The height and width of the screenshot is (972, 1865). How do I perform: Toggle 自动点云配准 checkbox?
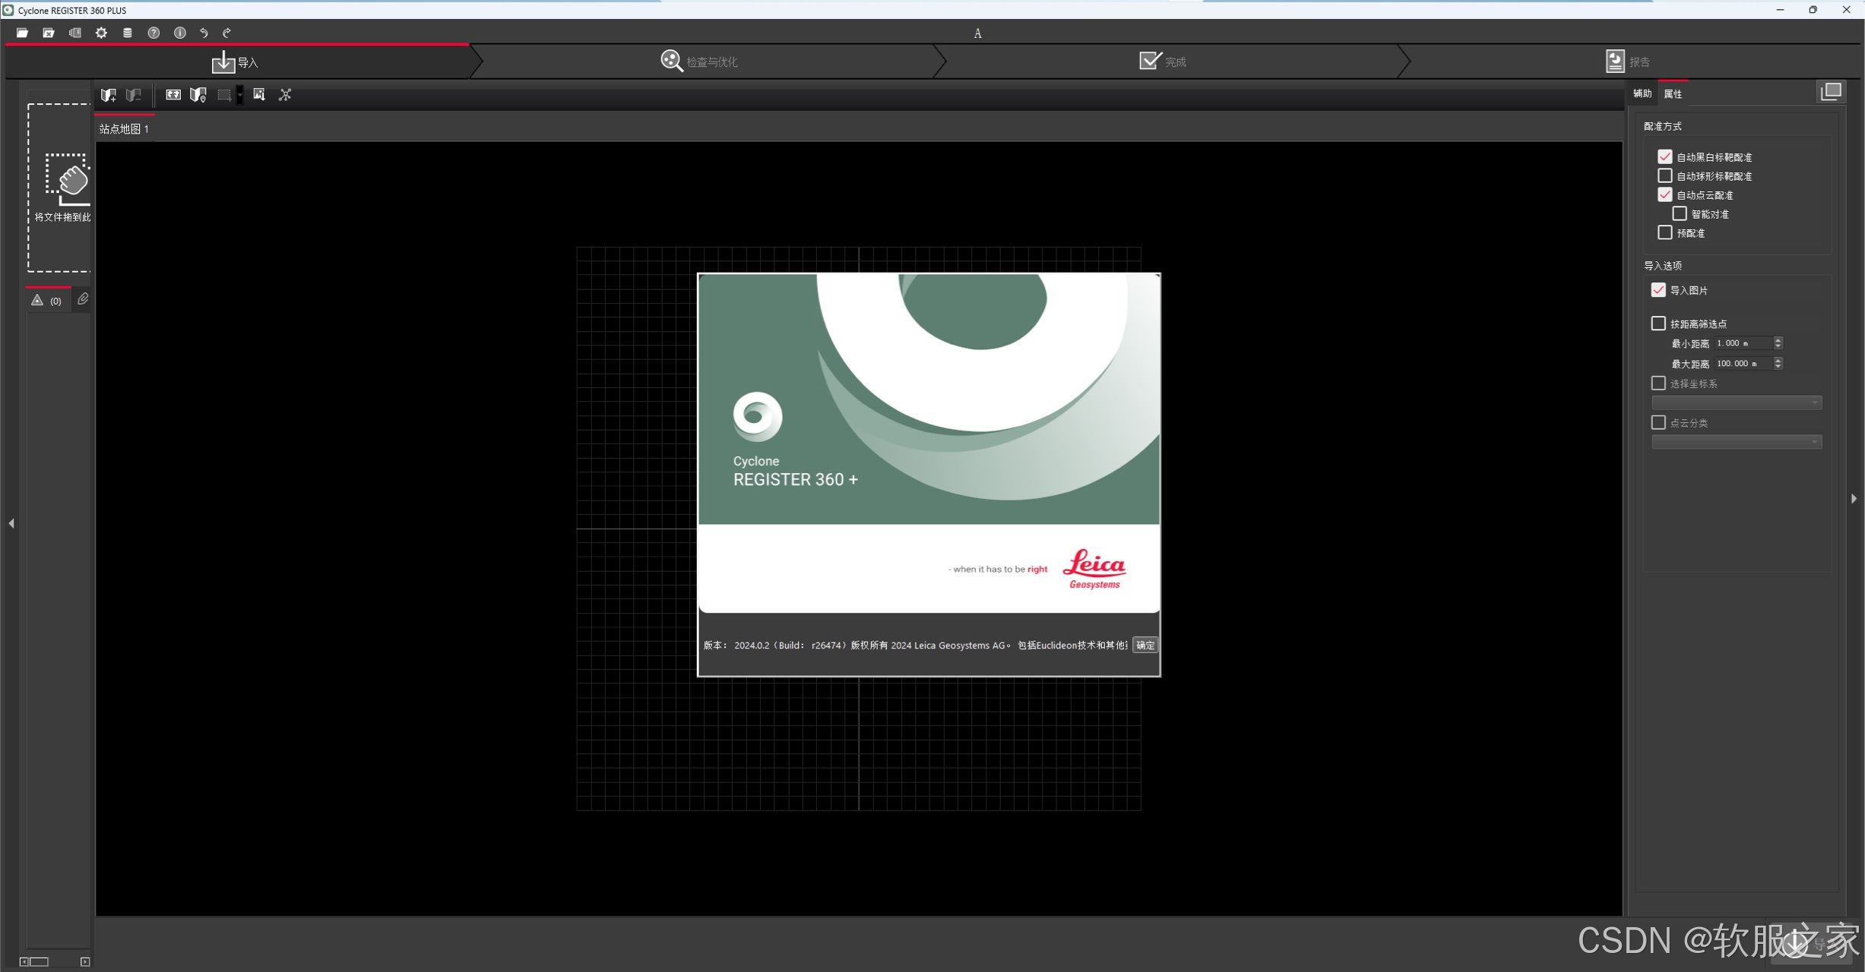(1665, 194)
